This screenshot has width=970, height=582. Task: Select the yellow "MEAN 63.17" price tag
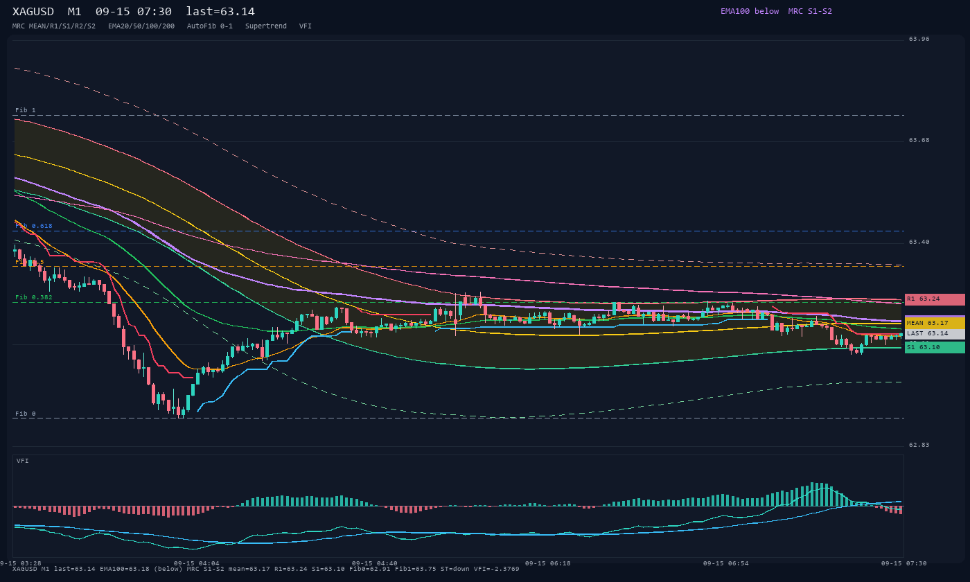935,324
